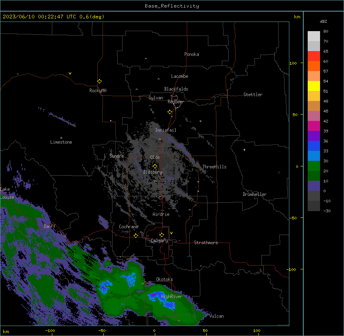
Task: Select the Calgary city label
Action: (x=160, y=241)
